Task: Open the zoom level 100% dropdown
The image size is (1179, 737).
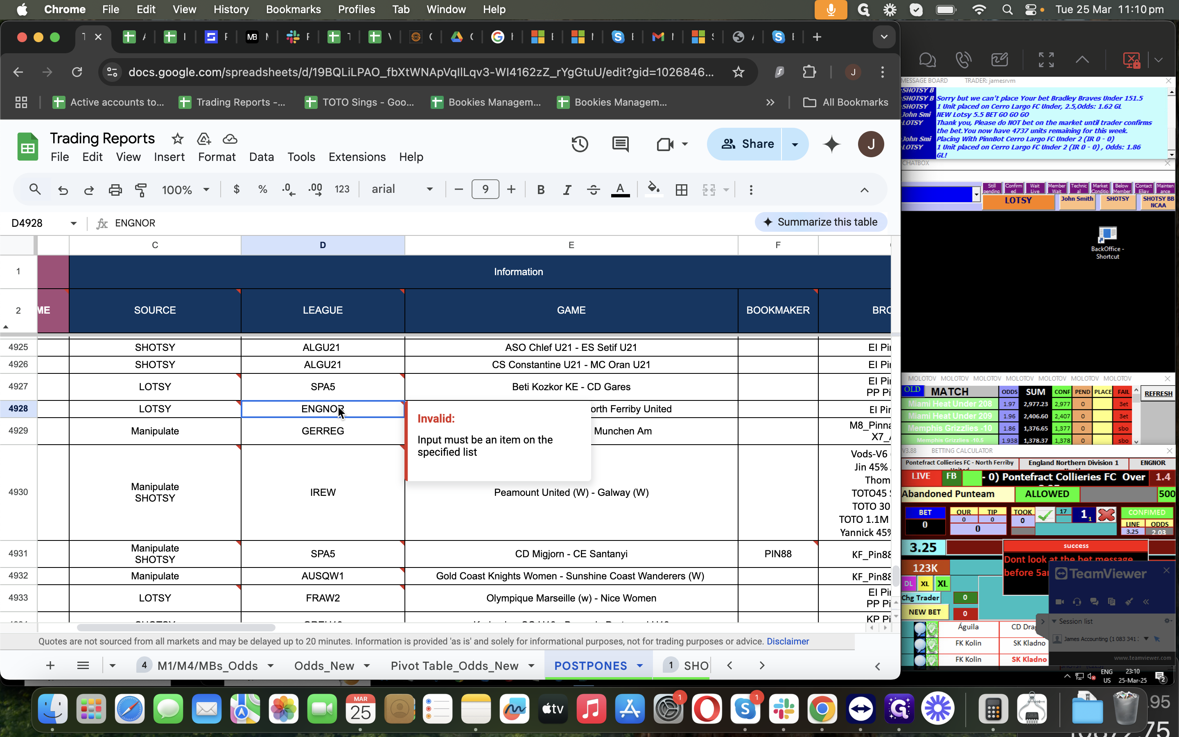Action: tap(185, 190)
